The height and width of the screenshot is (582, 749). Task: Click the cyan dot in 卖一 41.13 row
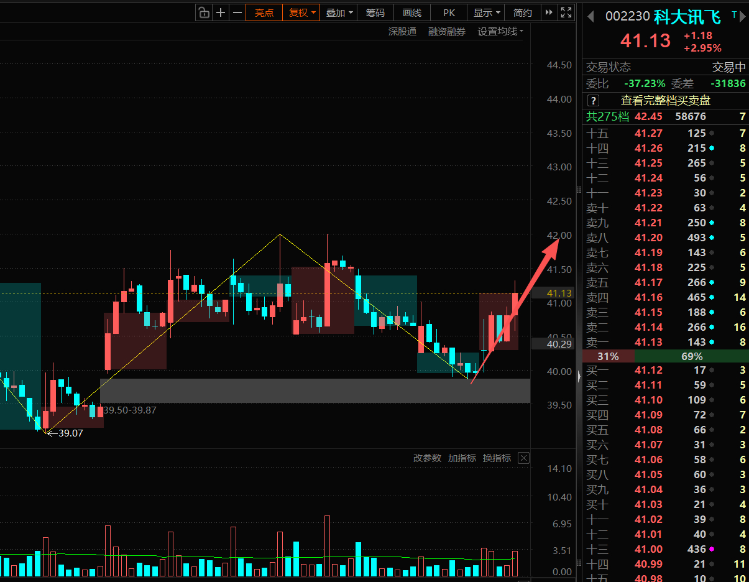tap(711, 342)
